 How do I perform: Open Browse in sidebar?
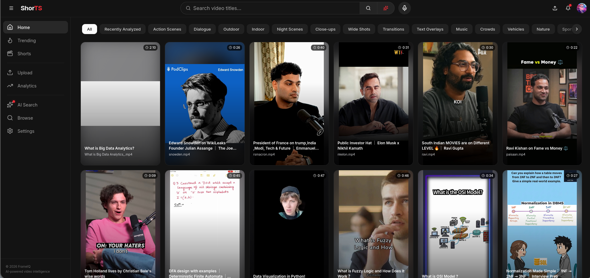pyautogui.click(x=35, y=118)
